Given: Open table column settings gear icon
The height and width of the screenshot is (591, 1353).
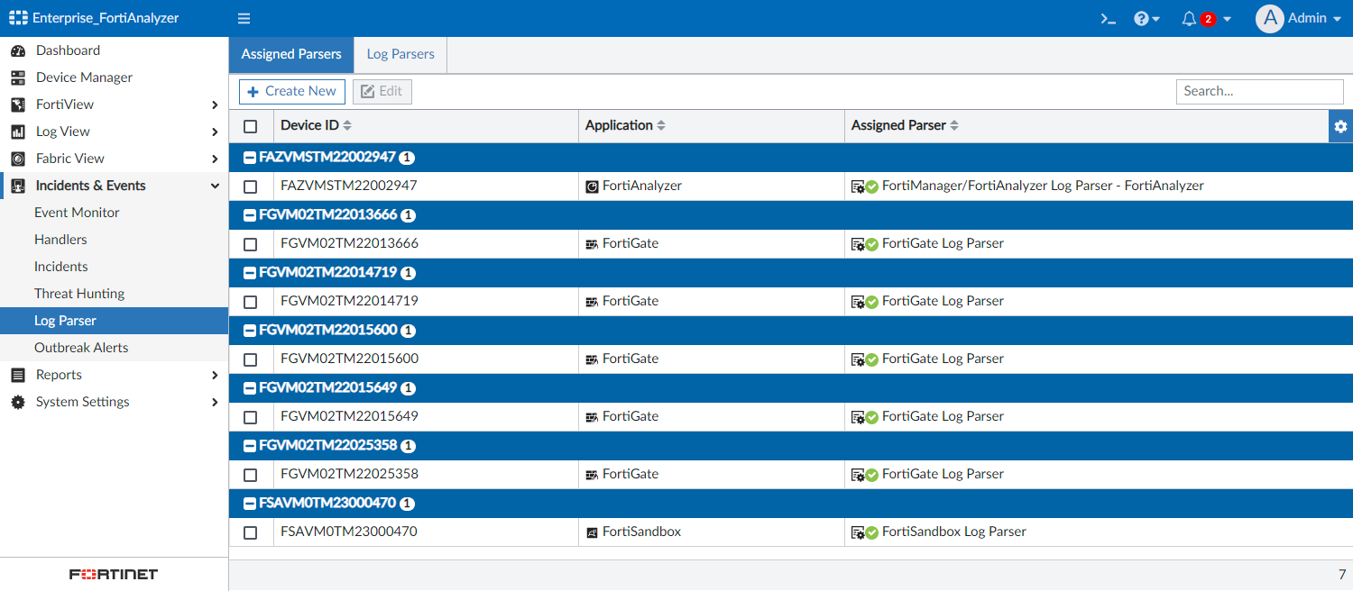Looking at the screenshot, I should pyautogui.click(x=1340, y=126).
